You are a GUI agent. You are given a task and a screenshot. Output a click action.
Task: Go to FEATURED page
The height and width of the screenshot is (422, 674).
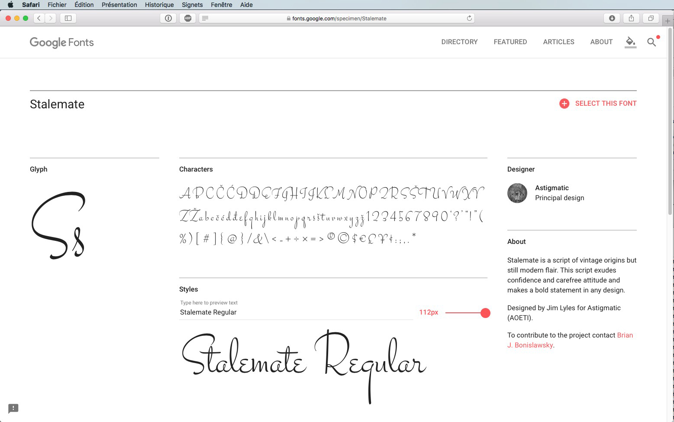click(x=510, y=42)
